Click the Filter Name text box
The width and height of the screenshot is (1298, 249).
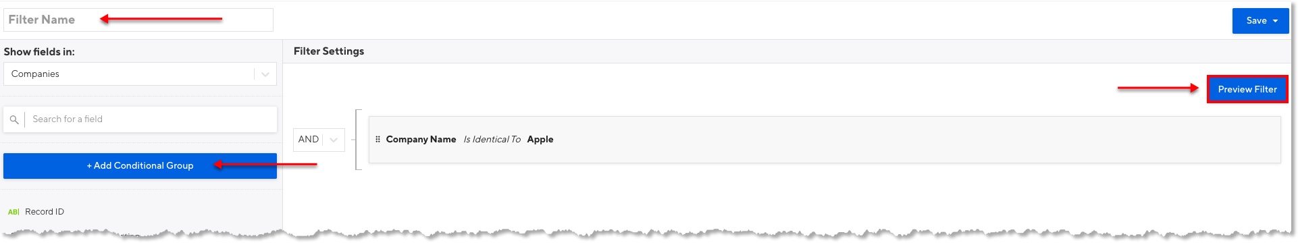[x=138, y=20]
